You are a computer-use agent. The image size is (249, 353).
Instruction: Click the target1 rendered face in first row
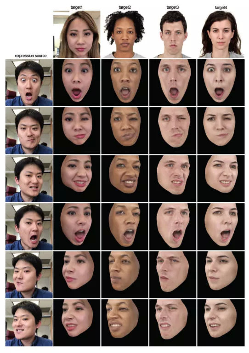(77, 83)
